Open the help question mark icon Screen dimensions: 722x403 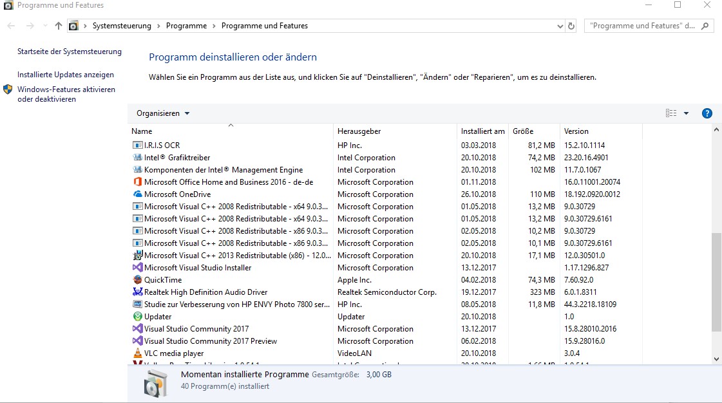click(707, 113)
